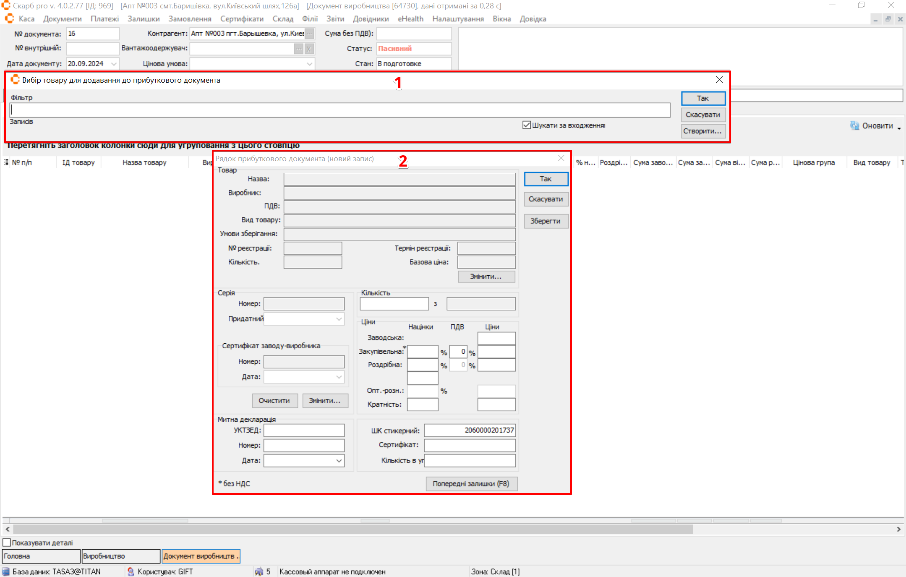
Task: Toggle the Шукати за входження checkbox
Action: point(527,125)
